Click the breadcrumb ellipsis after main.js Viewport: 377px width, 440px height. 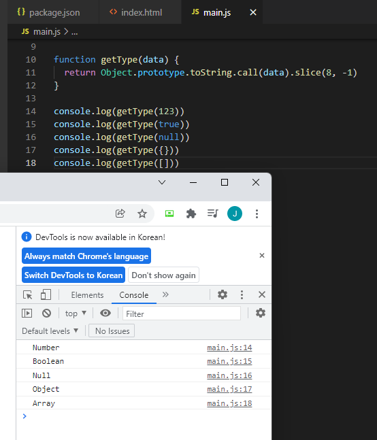point(75,32)
